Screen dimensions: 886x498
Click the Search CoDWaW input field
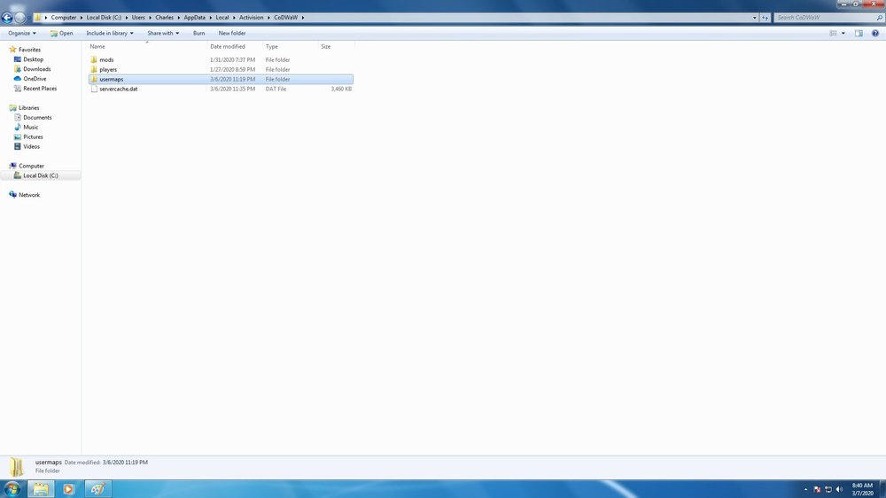(x=822, y=18)
